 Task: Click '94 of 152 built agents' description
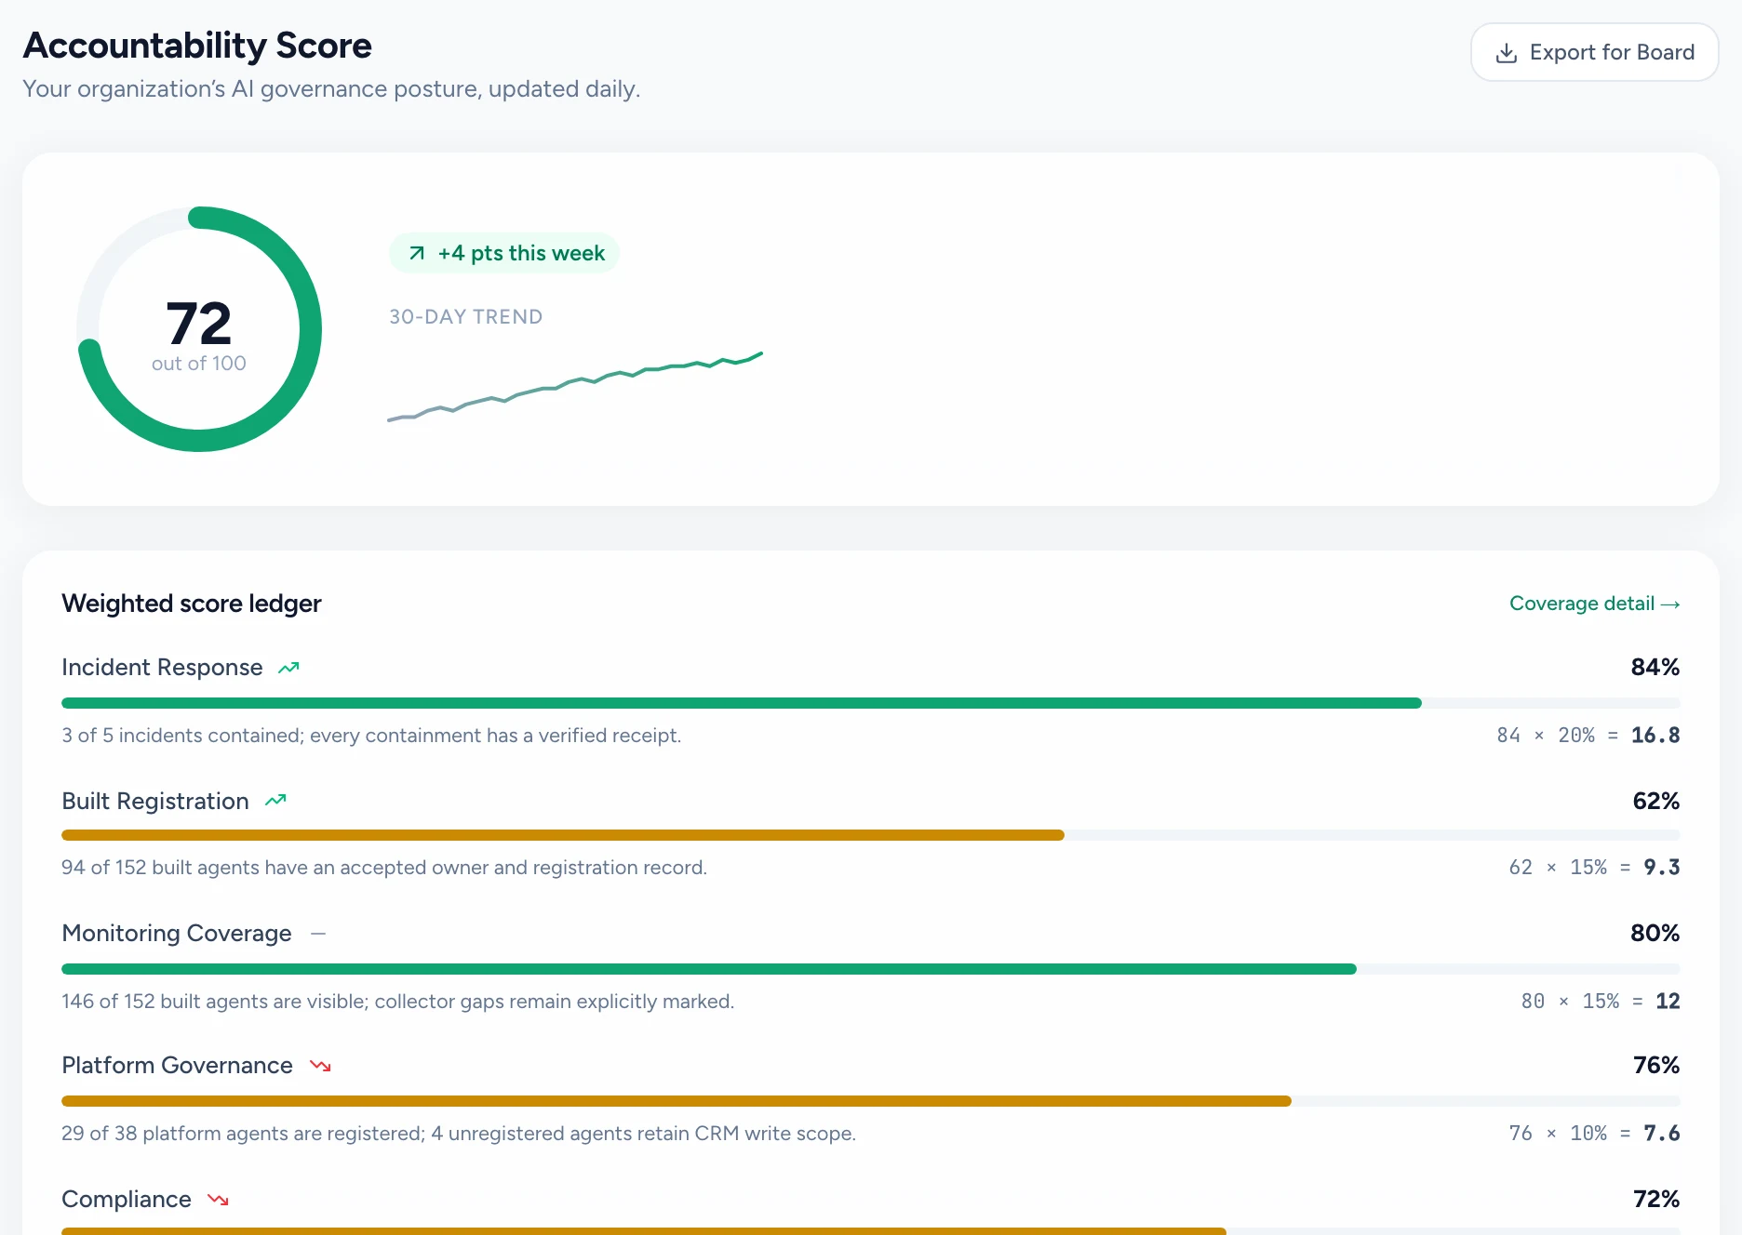click(384, 868)
